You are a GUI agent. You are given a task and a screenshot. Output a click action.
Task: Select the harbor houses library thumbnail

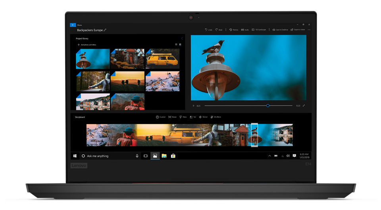[93, 102]
